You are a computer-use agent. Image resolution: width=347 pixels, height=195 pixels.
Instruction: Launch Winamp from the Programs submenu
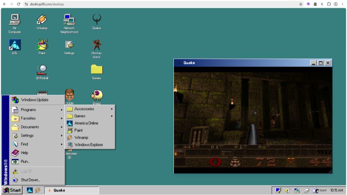click(x=90, y=138)
